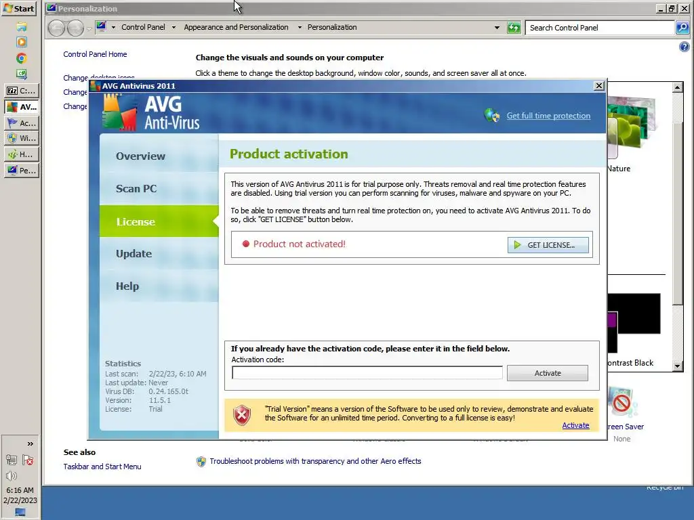Open AVG Update tab
Screen dimensions: 694x520
pyautogui.click(x=159, y=254)
